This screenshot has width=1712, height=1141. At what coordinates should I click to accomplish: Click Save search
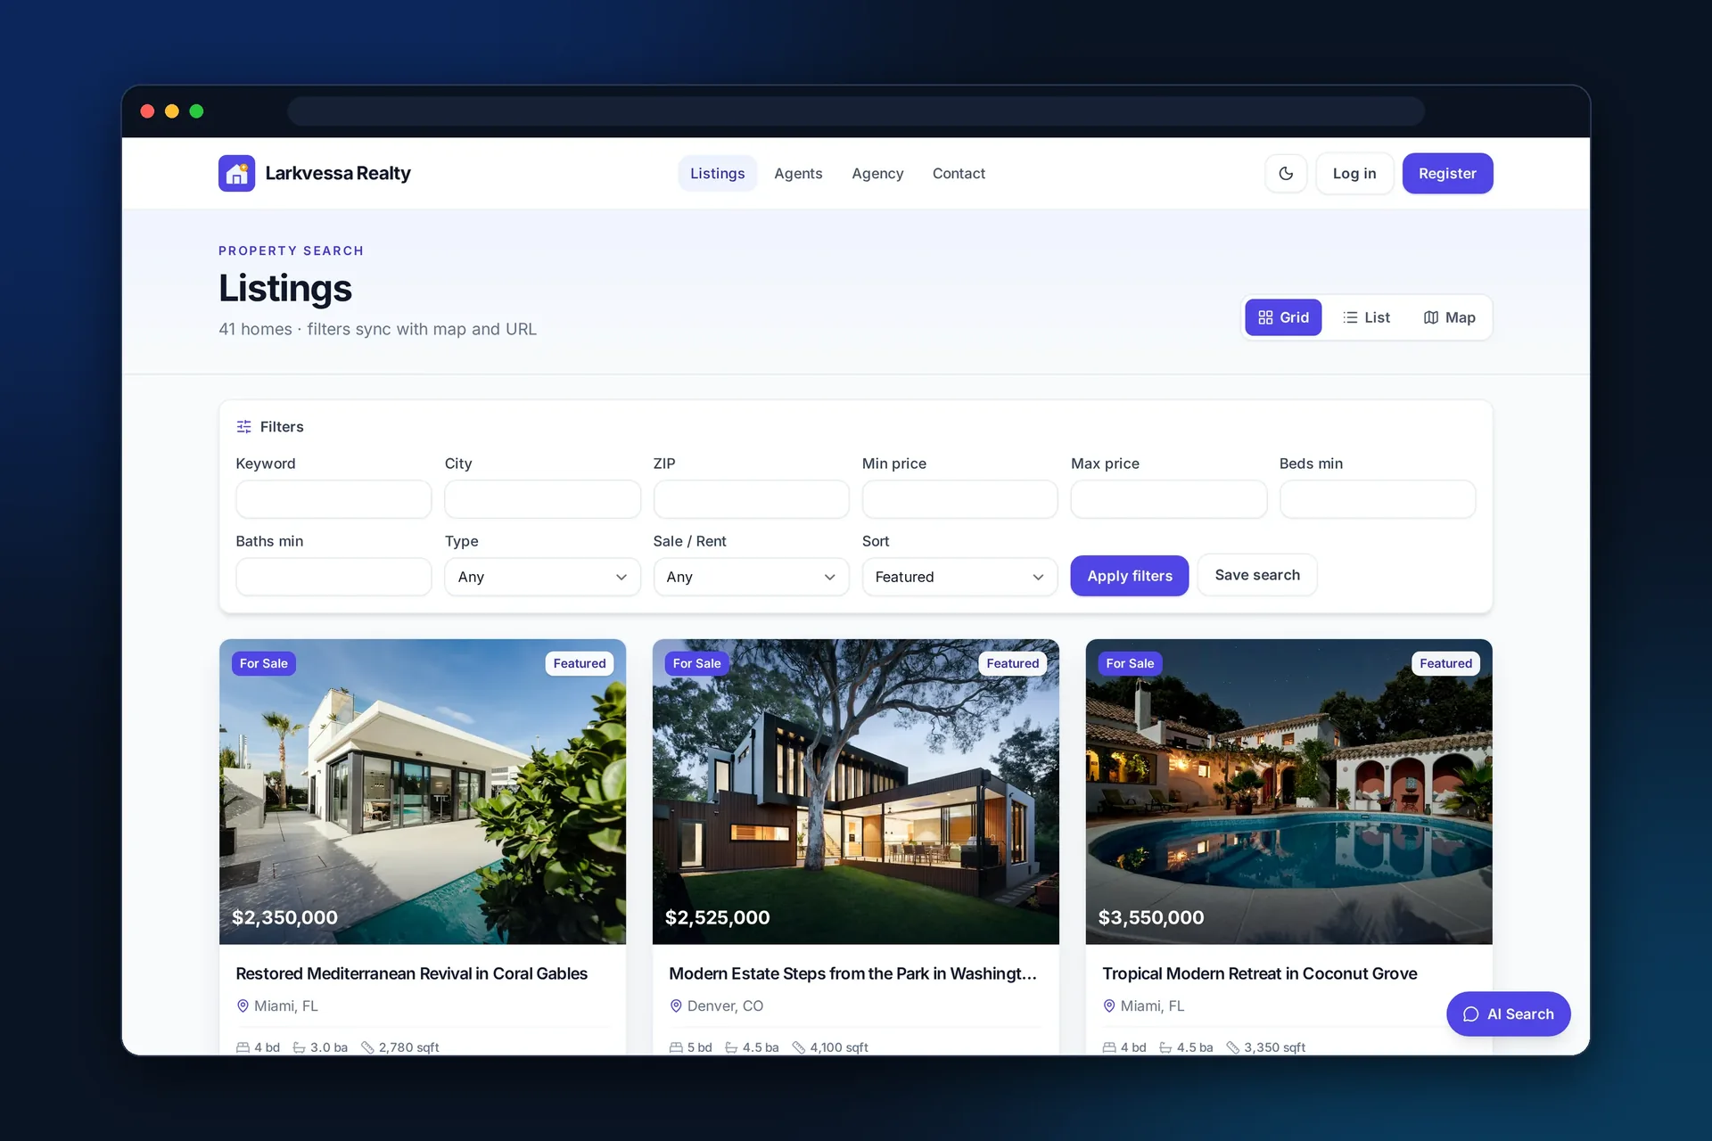pyautogui.click(x=1257, y=575)
